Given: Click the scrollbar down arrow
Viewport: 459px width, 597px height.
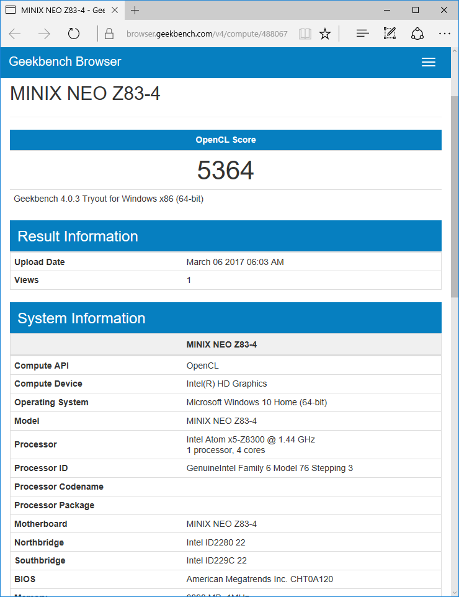Looking at the screenshot, I should pos(455,593).
